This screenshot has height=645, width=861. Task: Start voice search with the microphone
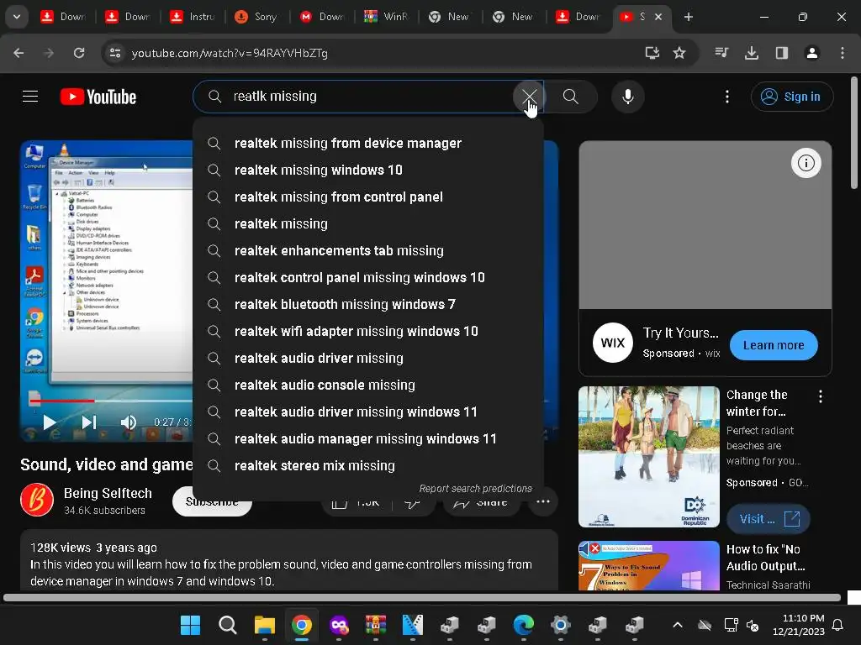627,97
